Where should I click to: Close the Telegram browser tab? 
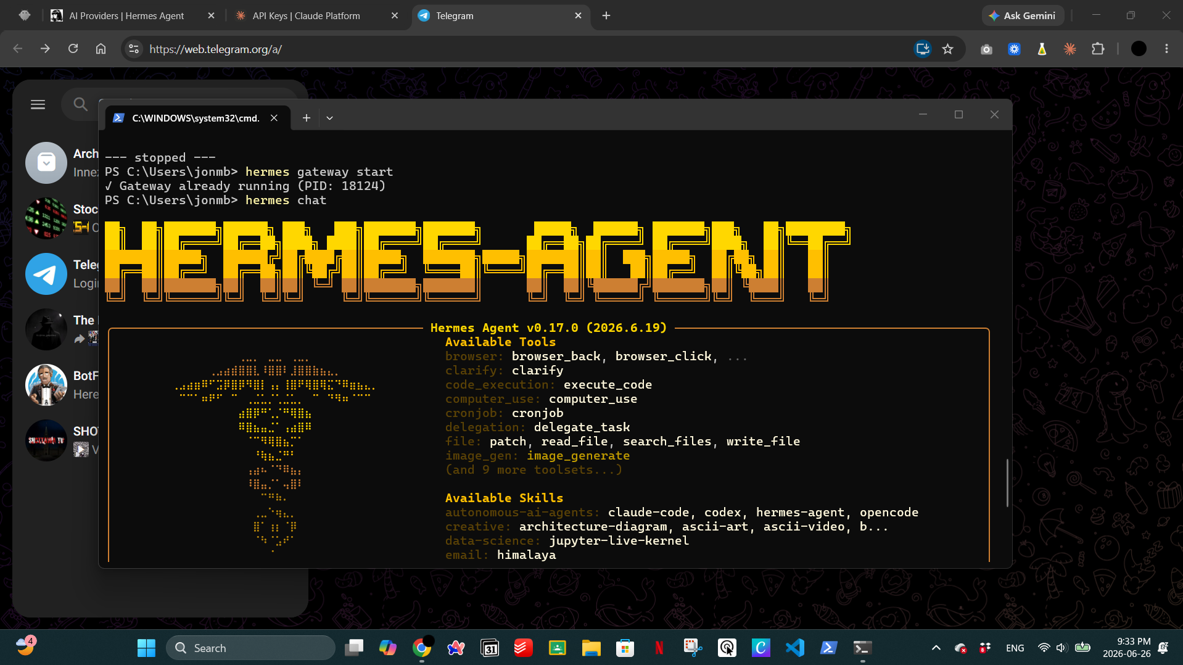pyautogui.click(x=578, y=15)
